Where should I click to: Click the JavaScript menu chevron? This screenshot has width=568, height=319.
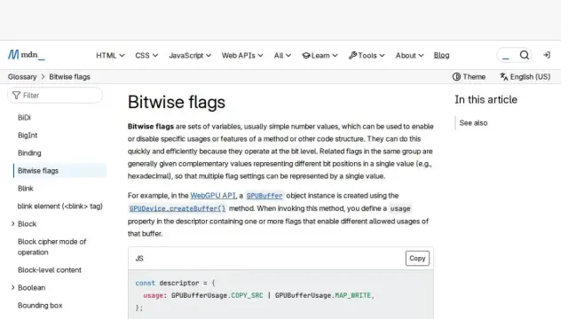click(x=209, y=55)
